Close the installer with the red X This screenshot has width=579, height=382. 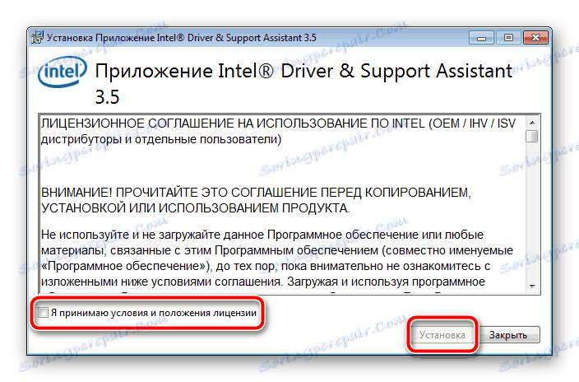[x=535, y=37]
